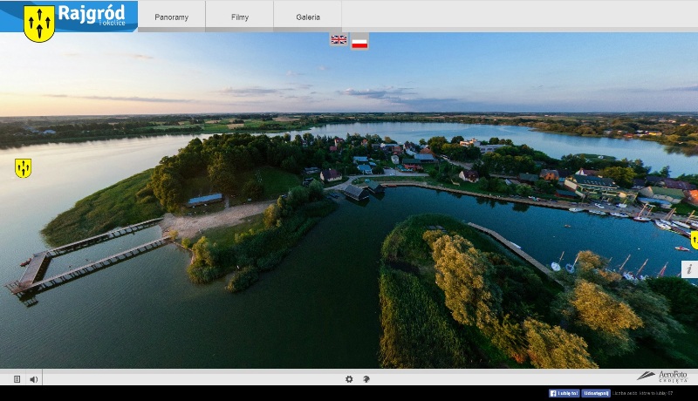Viewport: 698px width, 401px height.
Task: Click the blue-roofed building on the peninsula
Action: 204,200
